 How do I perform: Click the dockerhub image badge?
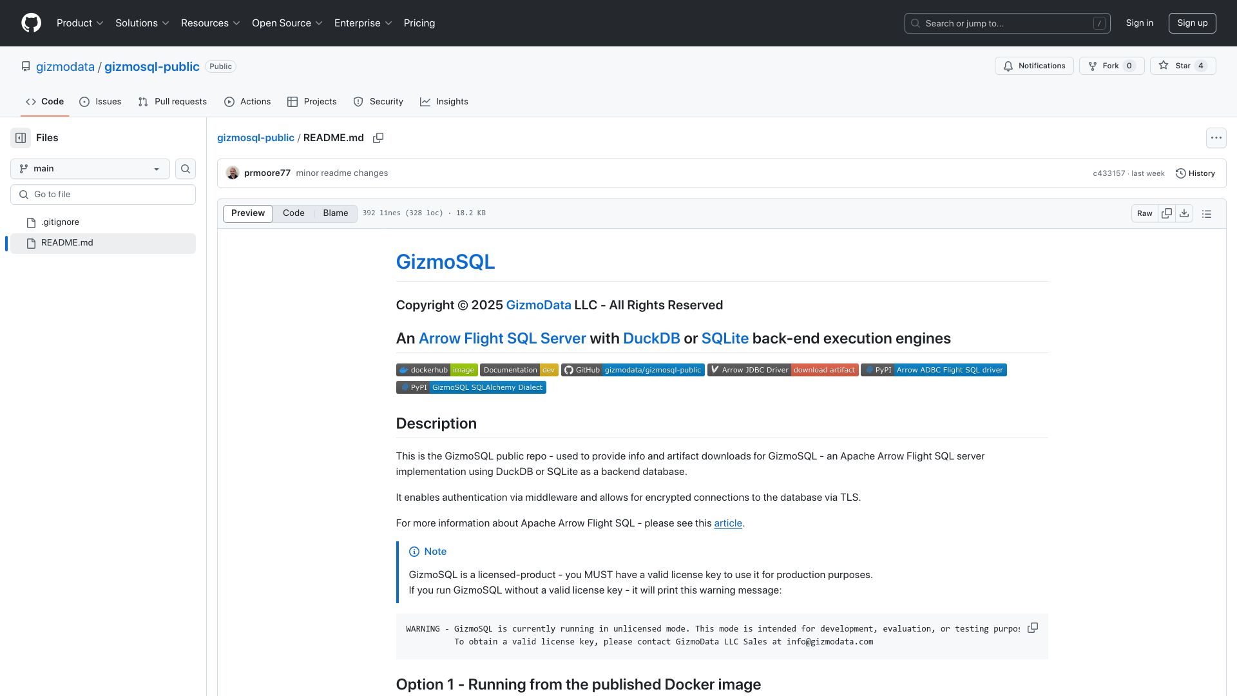point(437,370)
